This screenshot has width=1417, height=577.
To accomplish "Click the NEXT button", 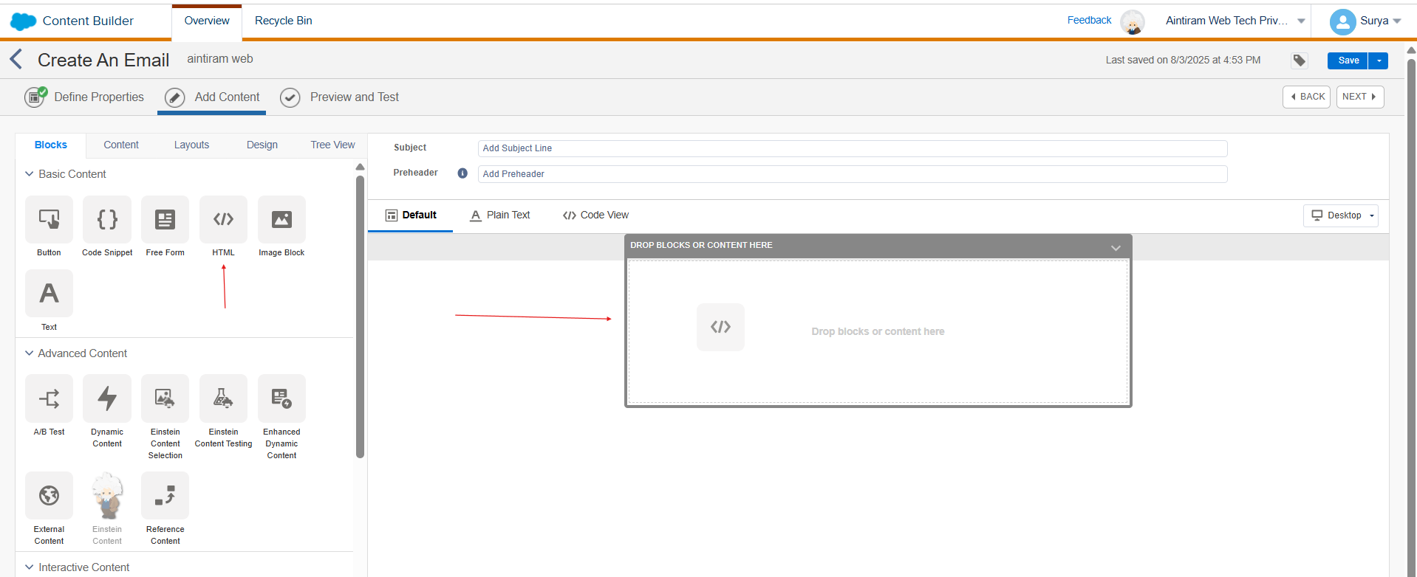I will 1359,97.
